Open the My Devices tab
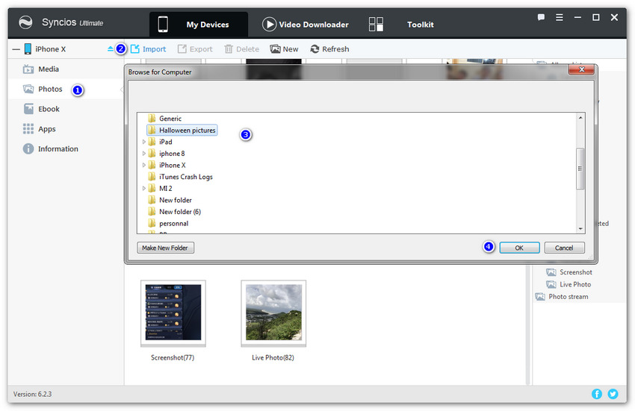 (x=199, y=25)
